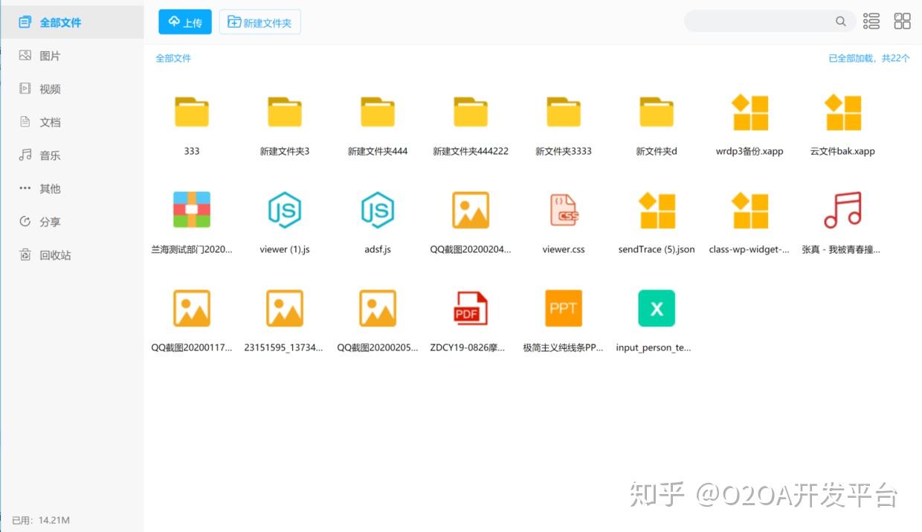Open the 音乐 section
Image resolution: width=922 pixels, height=532 pixels.
(48, 155)
